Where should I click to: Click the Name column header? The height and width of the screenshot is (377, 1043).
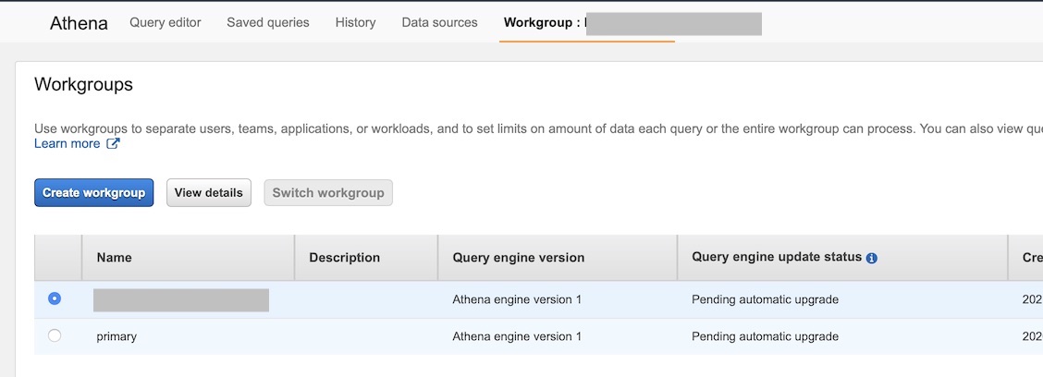(x=114, y=258)
